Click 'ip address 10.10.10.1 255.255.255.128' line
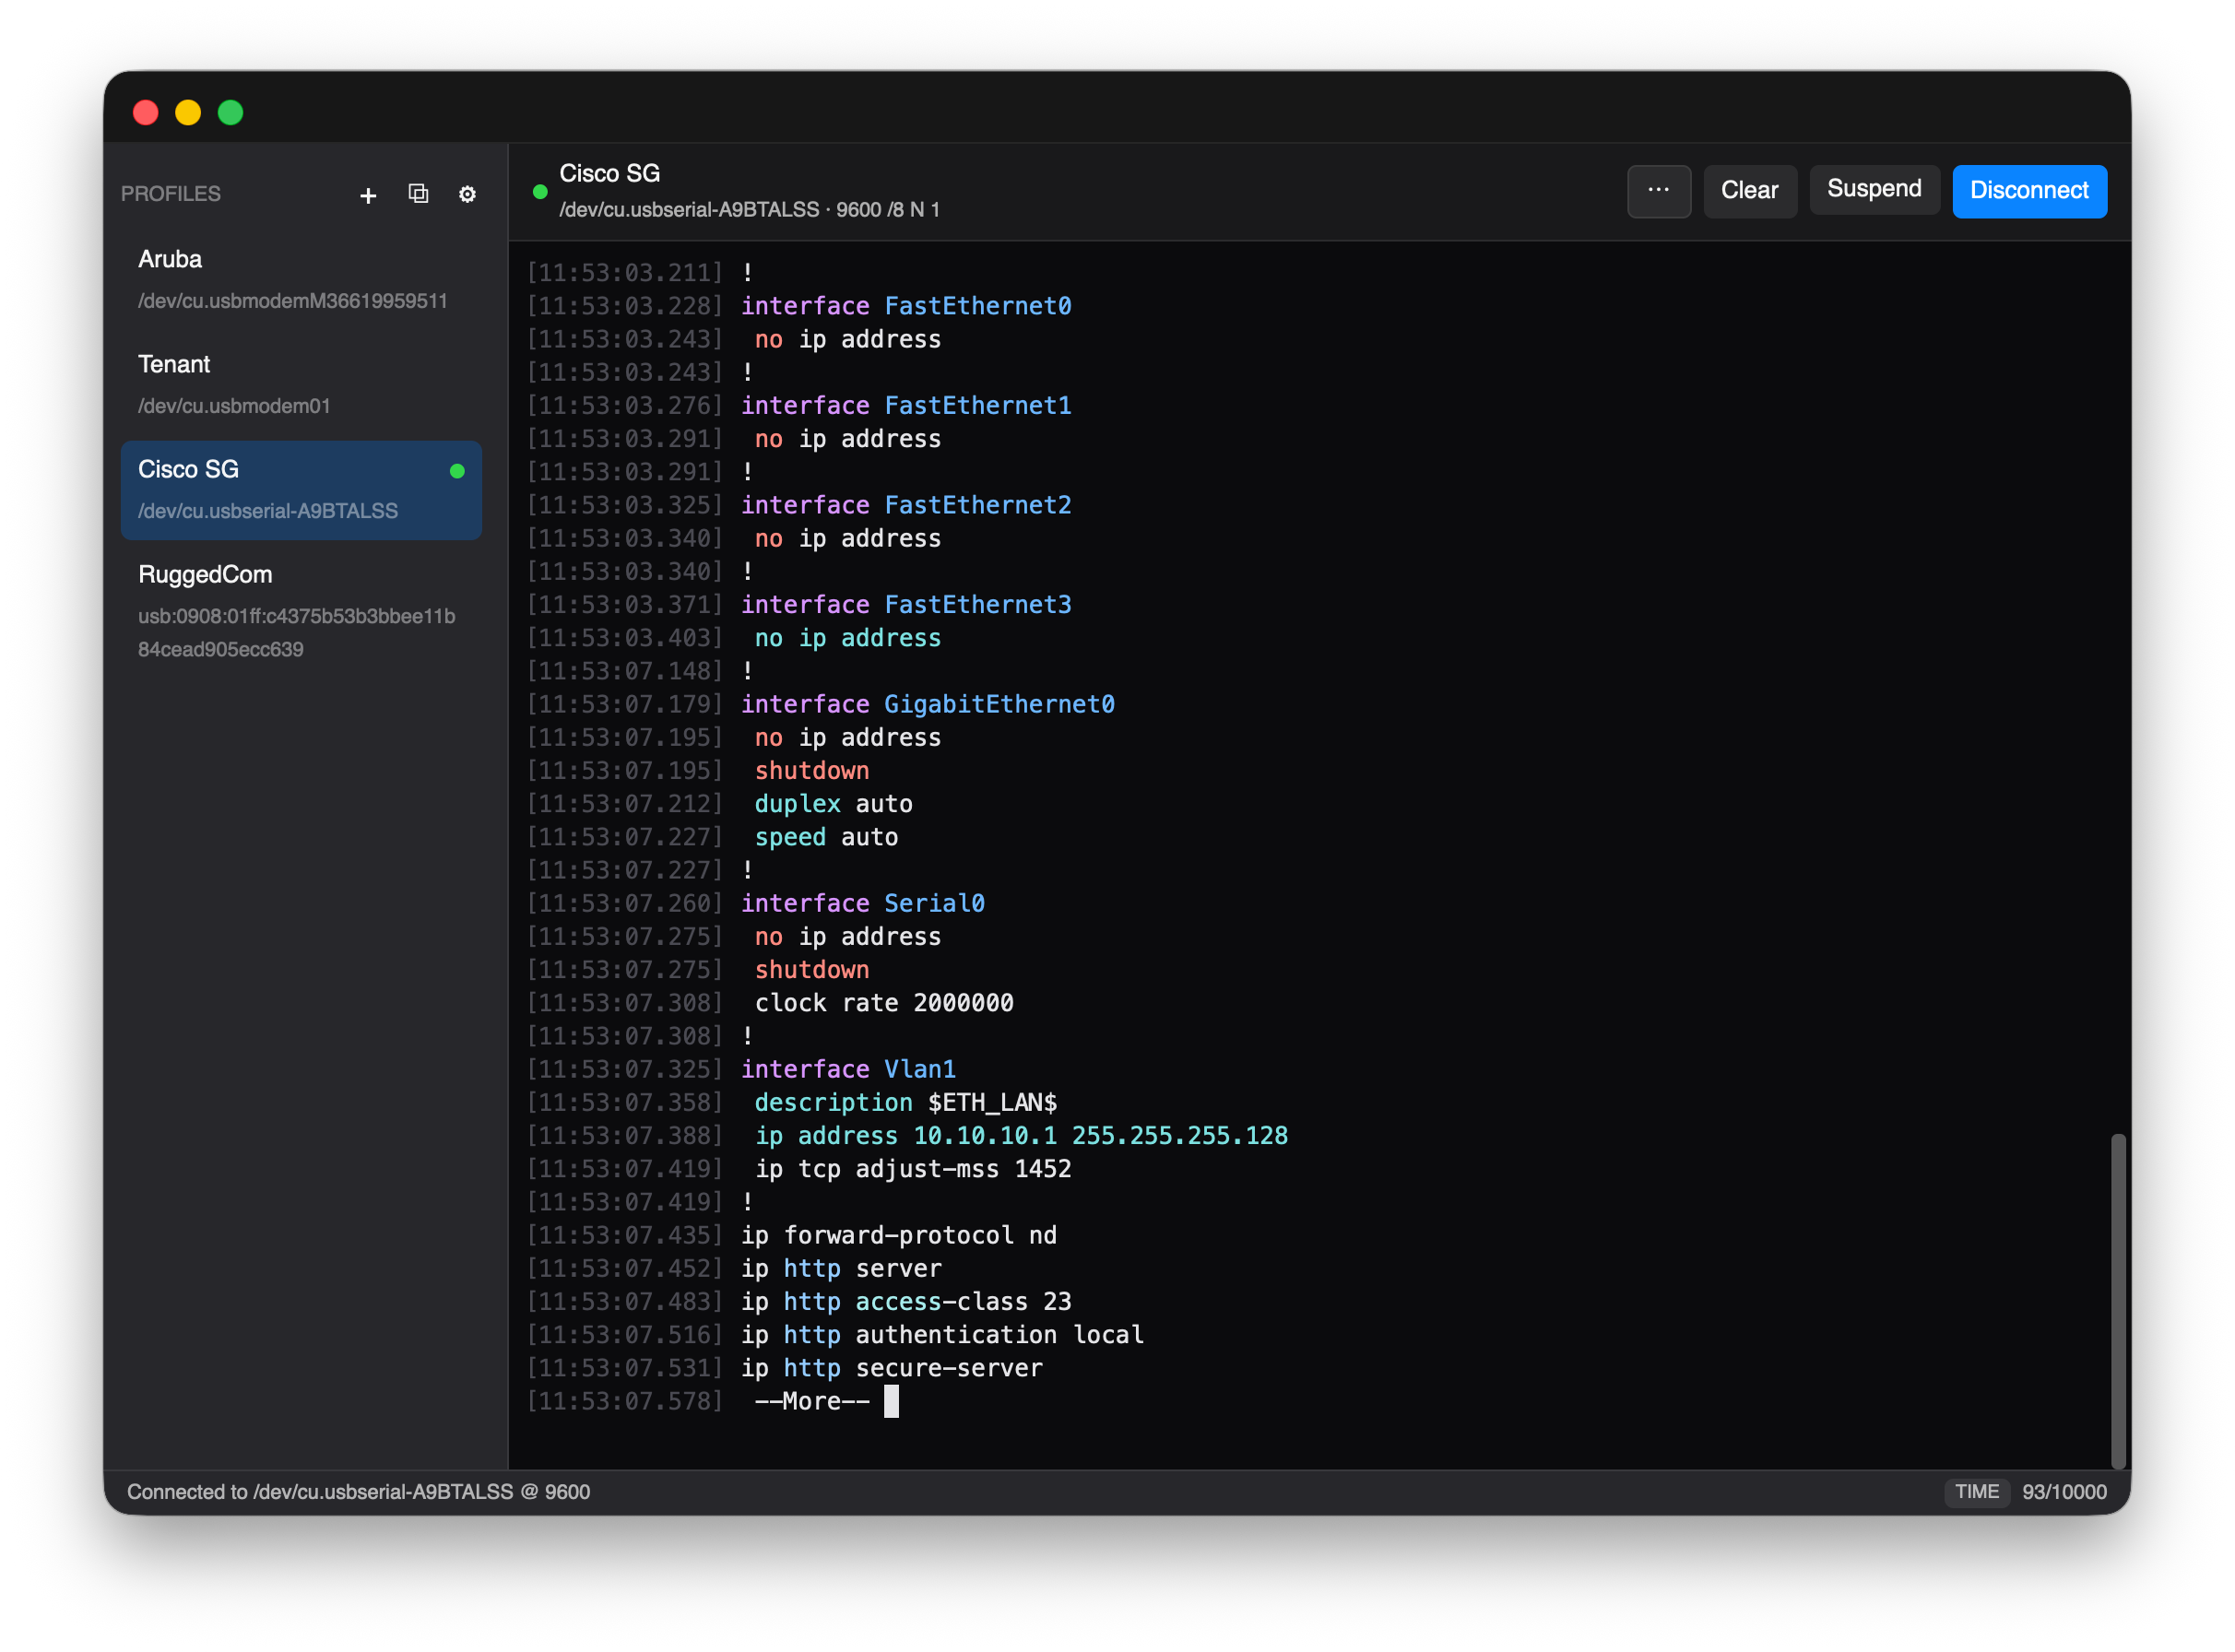2235x1652 pixels. pyautogui.click(x=1021, y=1135)
